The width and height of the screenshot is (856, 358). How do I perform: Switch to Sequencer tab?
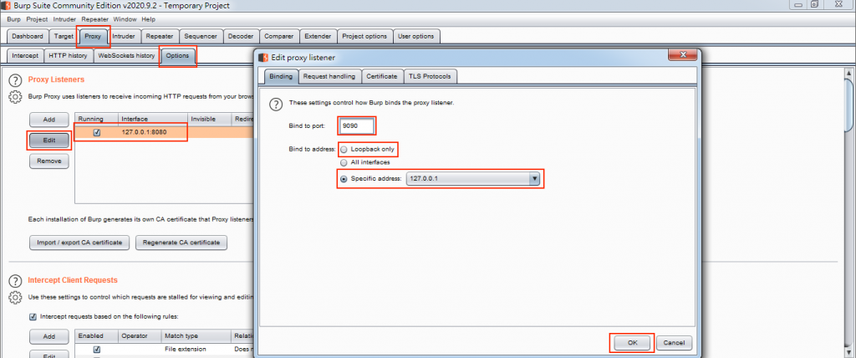(201, 37)
